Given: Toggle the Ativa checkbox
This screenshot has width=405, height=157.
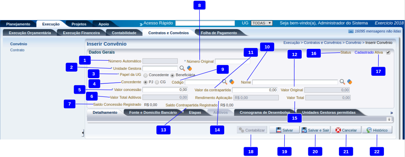Looking at the screenshot, I should coord(388,53).
